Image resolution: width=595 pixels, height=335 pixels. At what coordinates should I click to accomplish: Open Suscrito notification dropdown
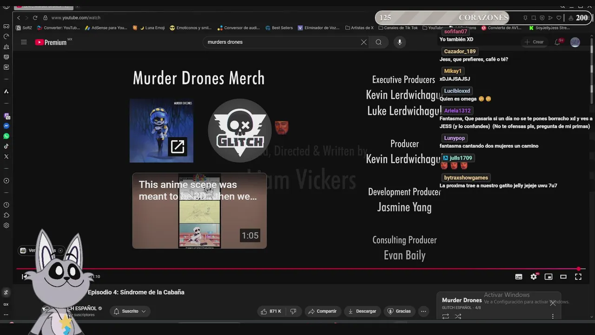(x=131, y=311)
